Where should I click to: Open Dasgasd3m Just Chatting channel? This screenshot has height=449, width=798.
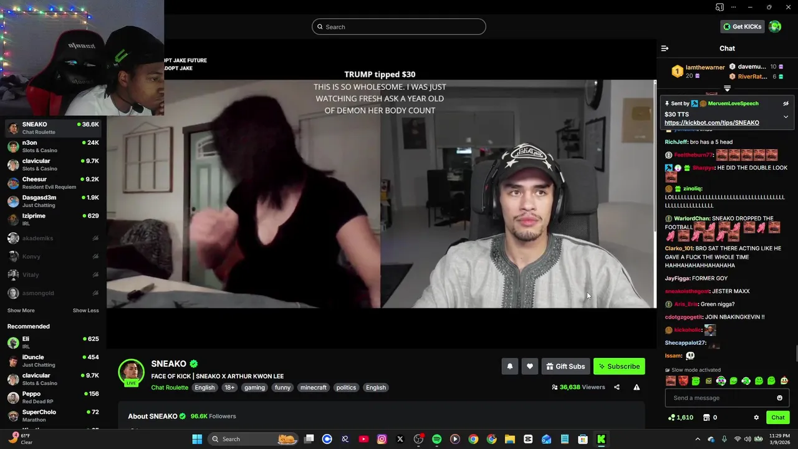53,201
